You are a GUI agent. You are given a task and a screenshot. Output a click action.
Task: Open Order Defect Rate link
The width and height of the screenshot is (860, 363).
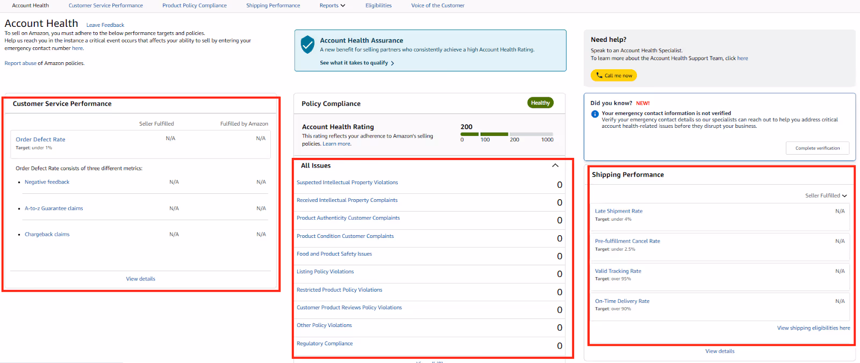coord(40,140)
